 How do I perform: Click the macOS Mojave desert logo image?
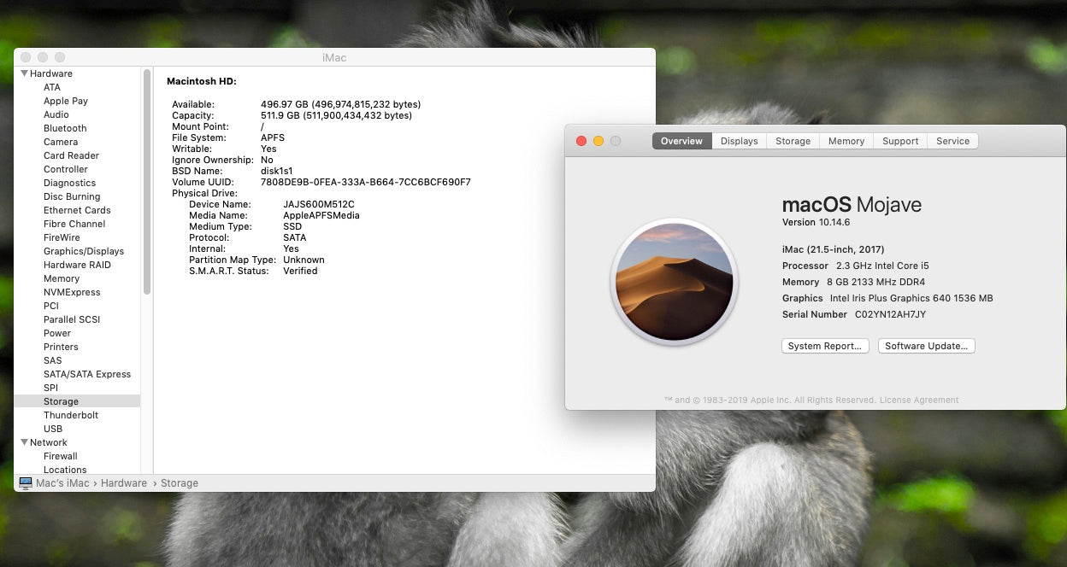(x=674, y=281)
